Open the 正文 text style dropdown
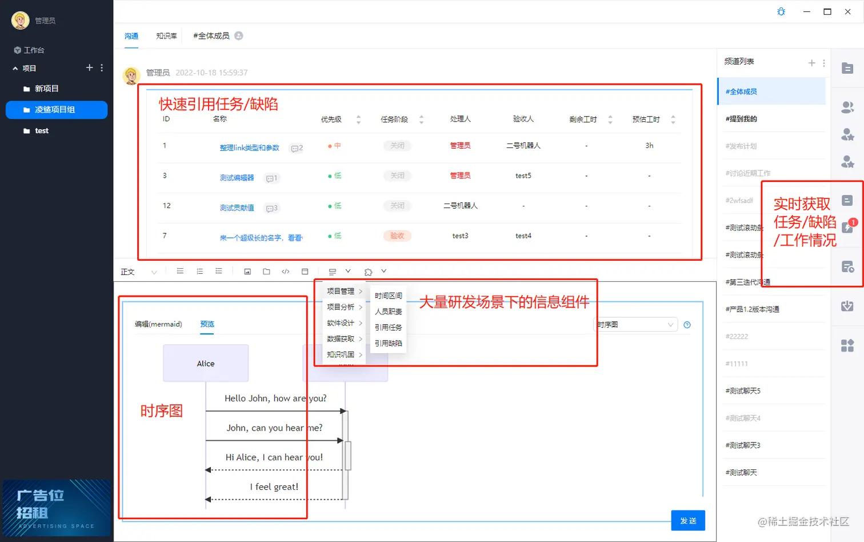Image resolution: width=864 pixels, height=542 pixels. [139, 272]
